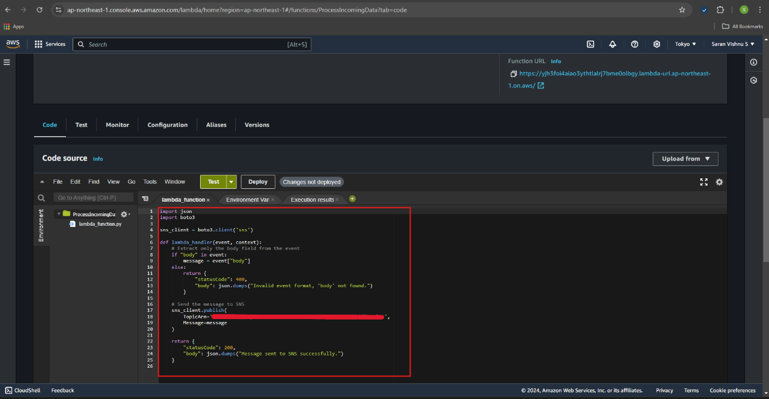Copy the Function URL with copy icon
This screenshot has height=399, width=769.
pyautogui.click(x=513, y=74)
